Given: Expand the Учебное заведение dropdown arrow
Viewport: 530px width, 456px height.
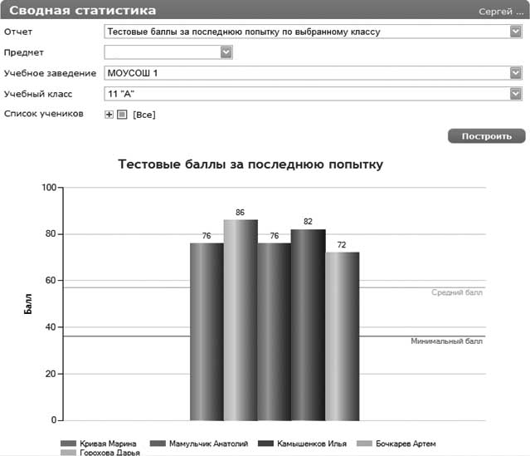Looking at the screenshot, I should click(x=515, y=73).
